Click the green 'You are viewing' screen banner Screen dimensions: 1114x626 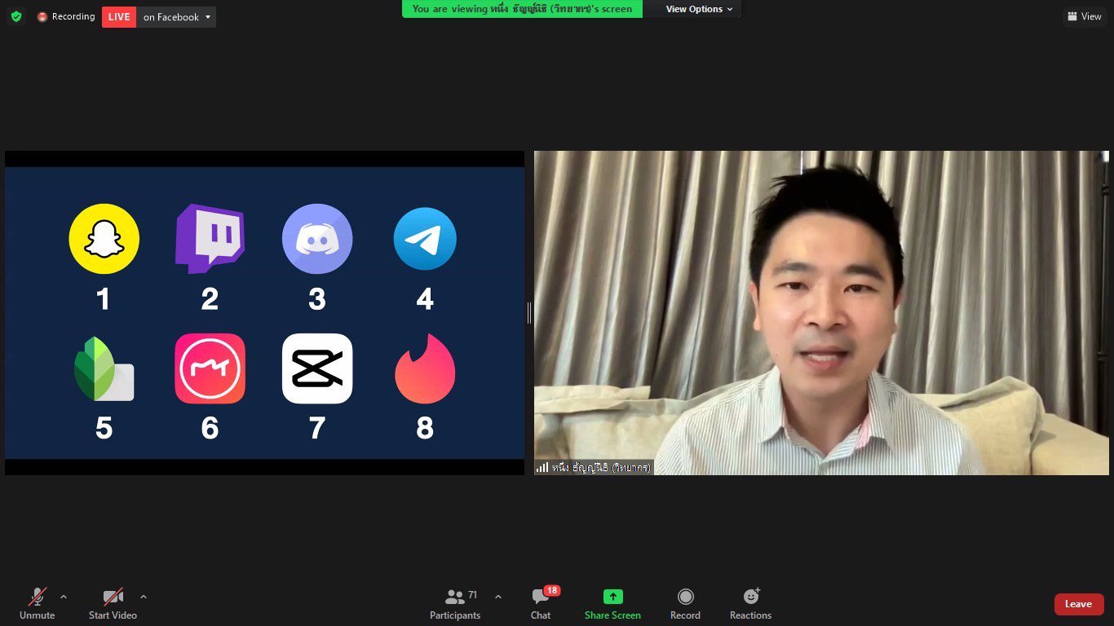522,9
